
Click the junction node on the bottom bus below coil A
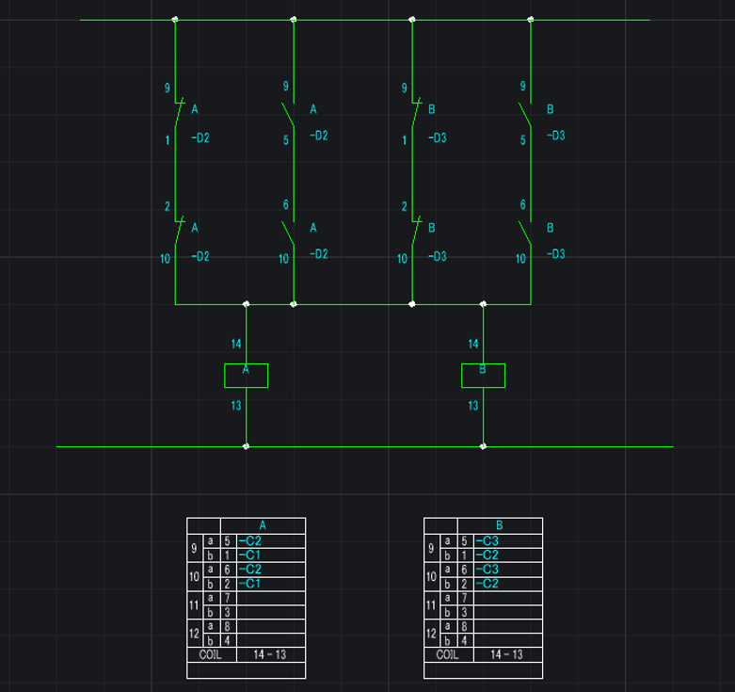click(246, 446)
